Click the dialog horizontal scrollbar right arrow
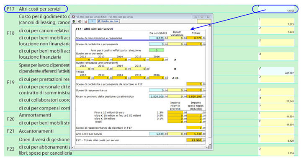The height and width of the screenshot is (161, 301). 207,147
